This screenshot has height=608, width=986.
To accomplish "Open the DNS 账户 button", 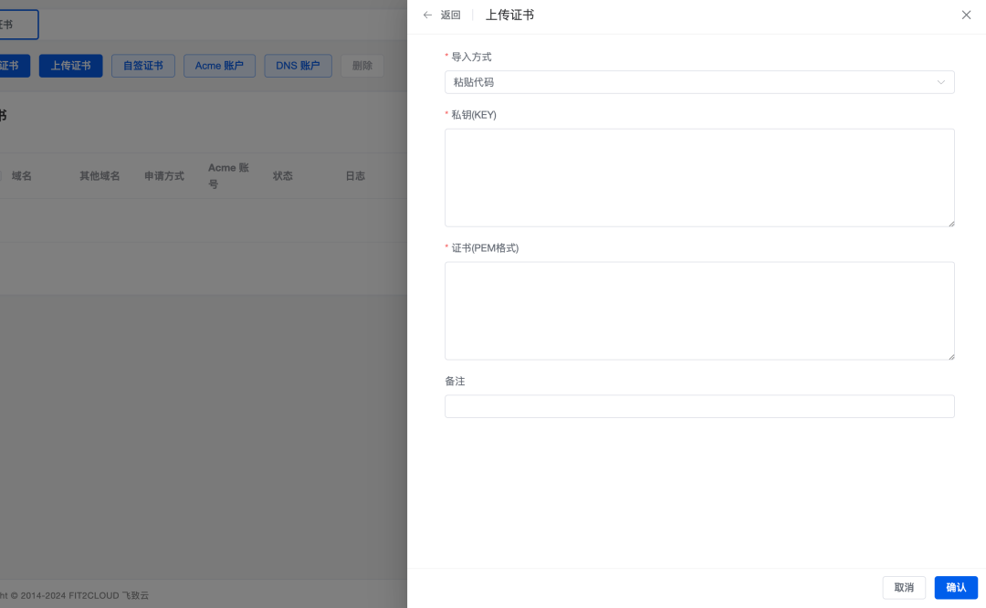I will [x=298, y=66].
